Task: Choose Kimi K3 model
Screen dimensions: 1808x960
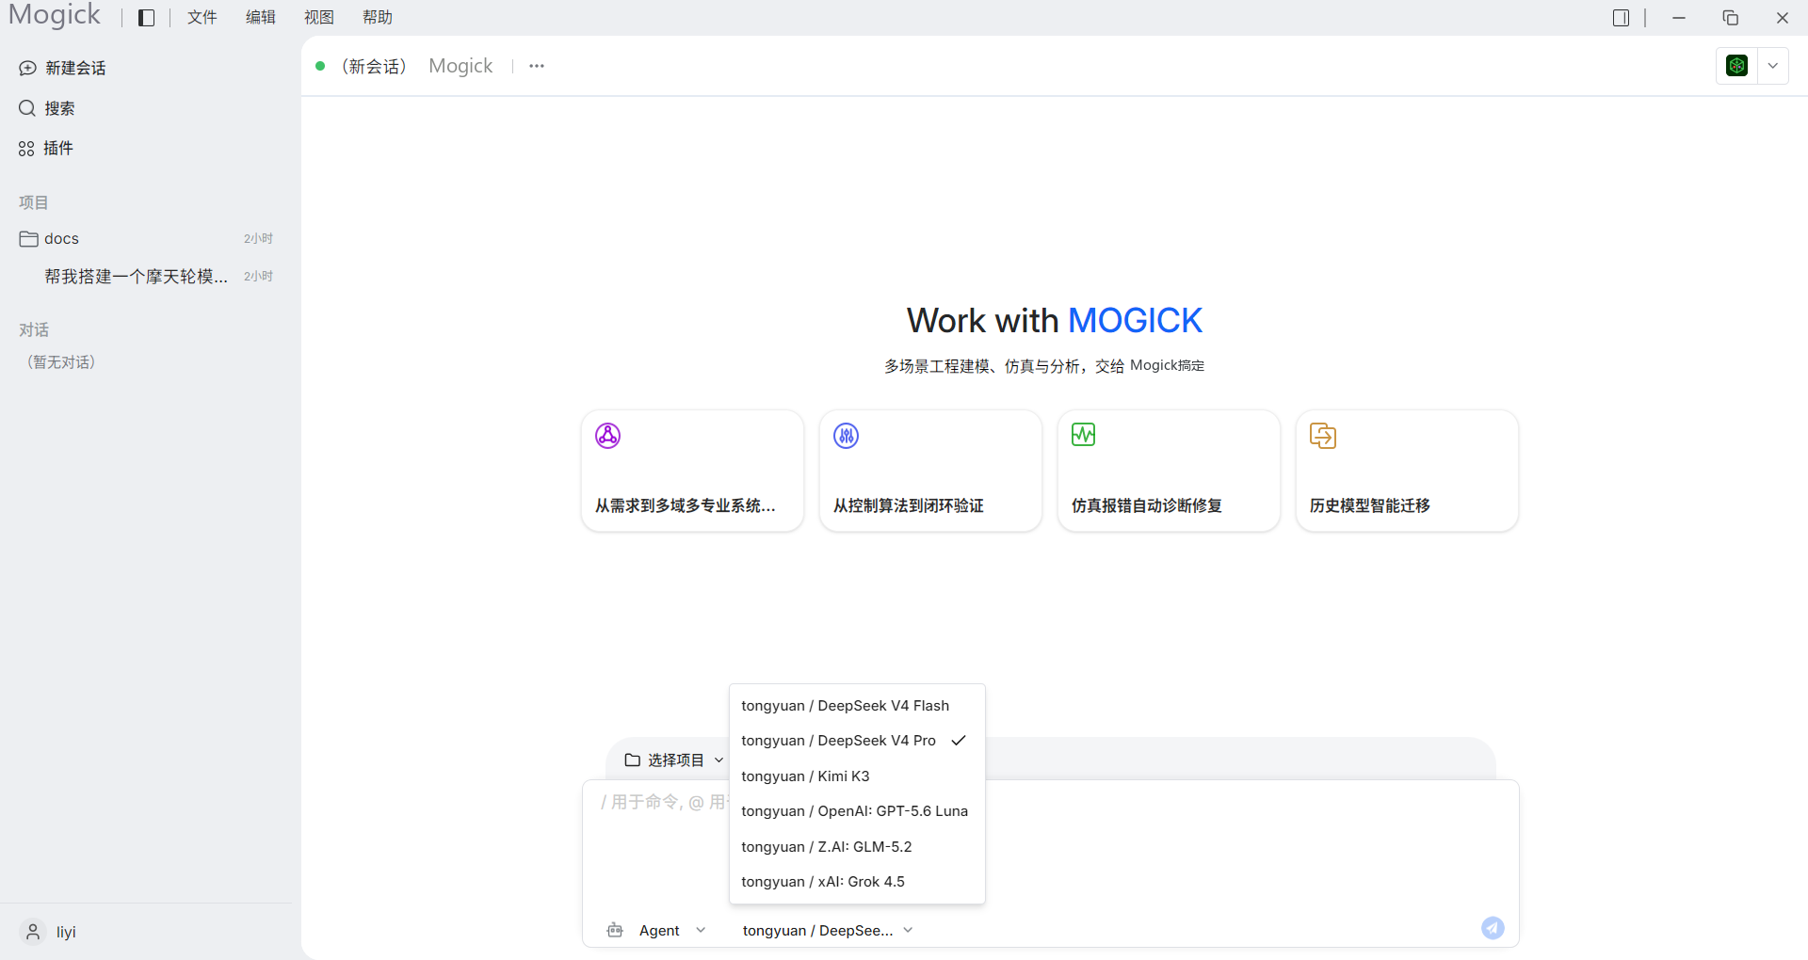Action: point(857,776)
